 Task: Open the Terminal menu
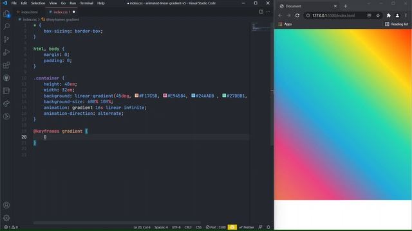[x=87, y=3]
